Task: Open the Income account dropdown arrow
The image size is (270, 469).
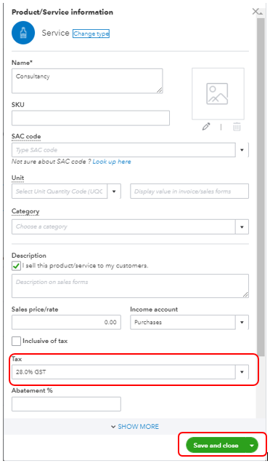Action: coord(242,322)
